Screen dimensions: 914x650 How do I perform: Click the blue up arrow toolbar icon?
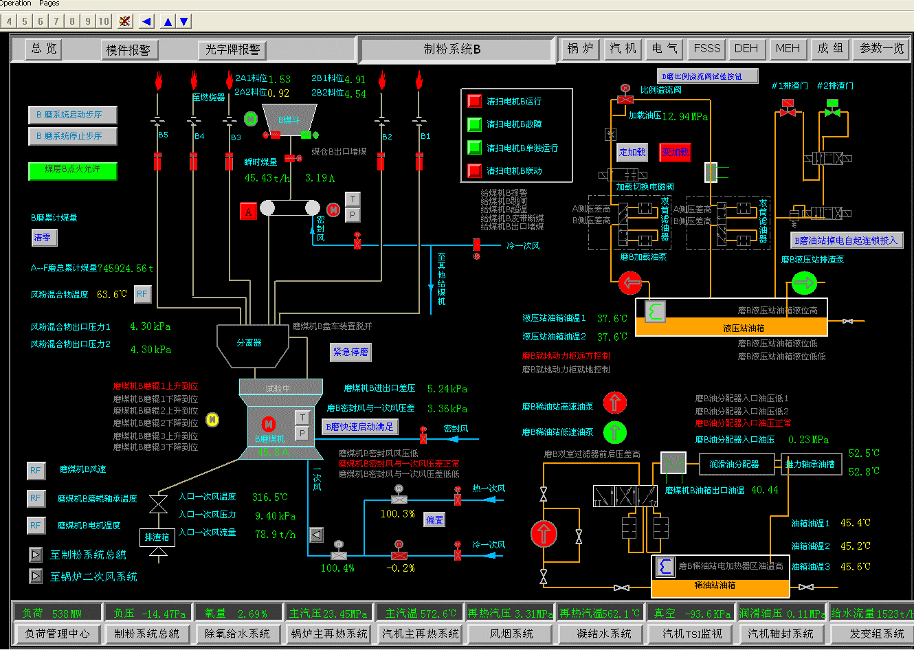tap(168, 21)
